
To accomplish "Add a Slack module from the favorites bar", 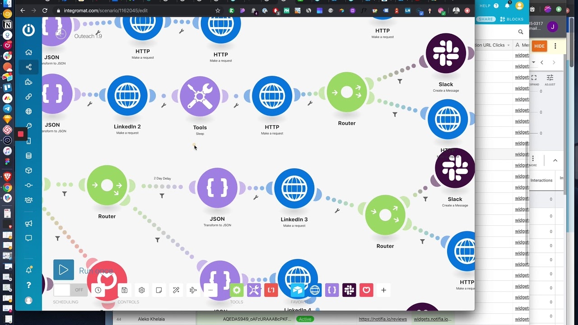I will [349, 290].
